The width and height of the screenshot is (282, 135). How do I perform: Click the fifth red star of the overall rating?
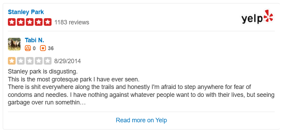pyautogui.click(x=48, y=22)
